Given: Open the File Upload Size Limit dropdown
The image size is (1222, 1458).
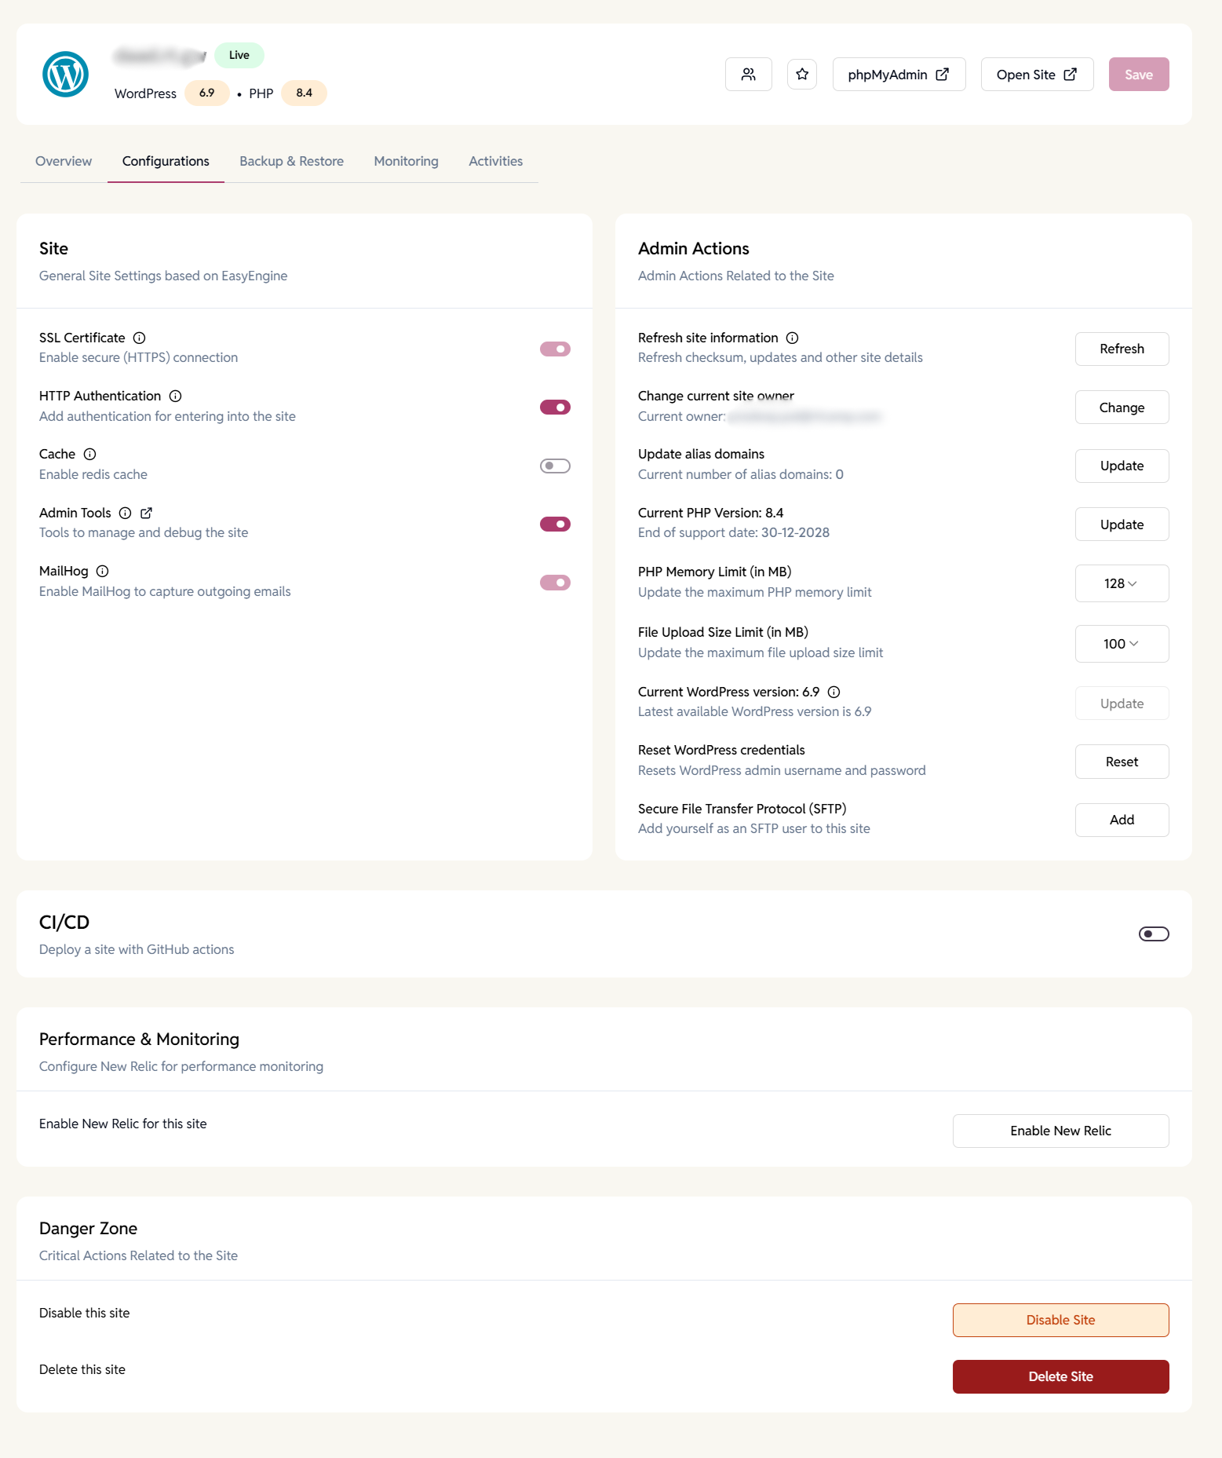Looking at the screenshot, I should [x=1122, y=643].
